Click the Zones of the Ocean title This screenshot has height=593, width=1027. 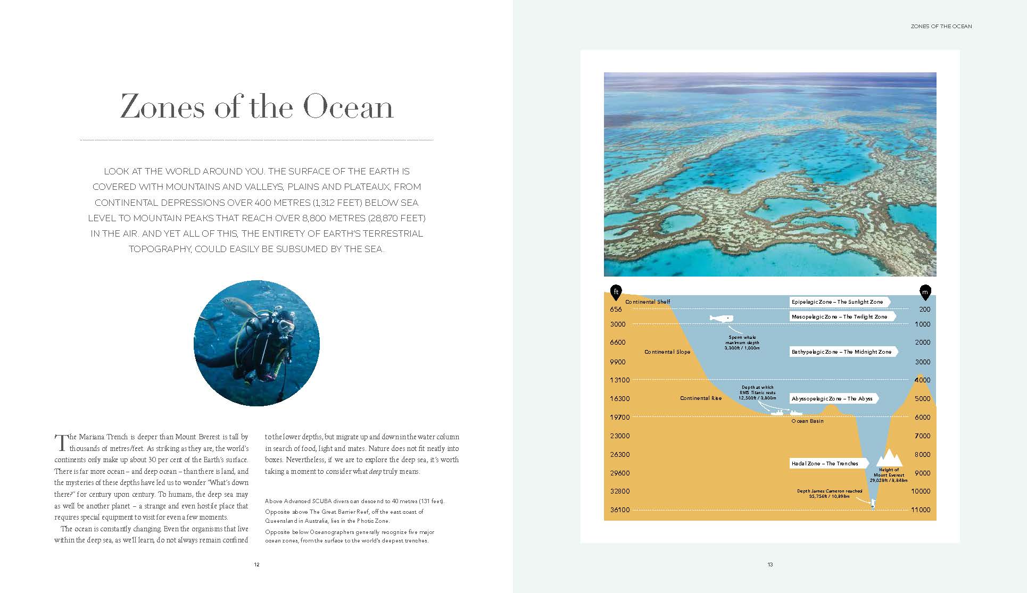[256, 106]
